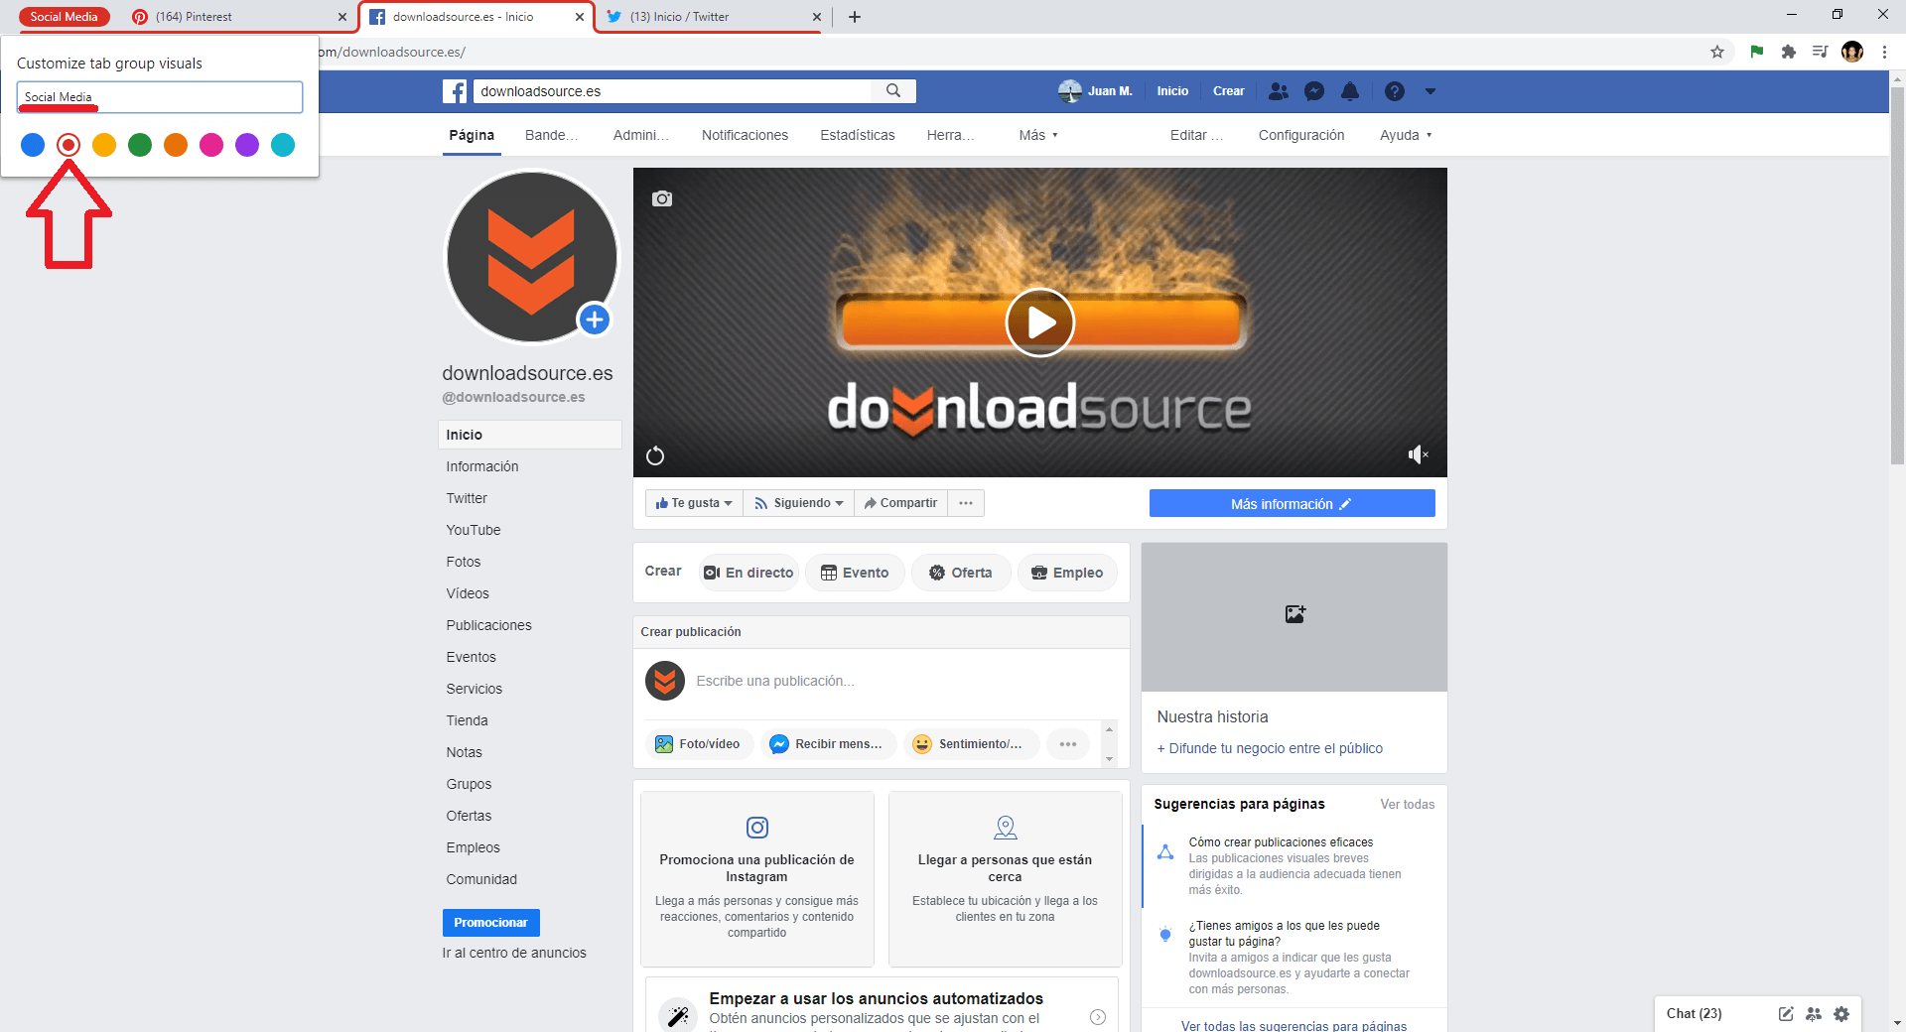The height and width of the screenshot is (1032, 1906).
Task: Open Eventos in the left sidebar
Action: pos(471,657)
